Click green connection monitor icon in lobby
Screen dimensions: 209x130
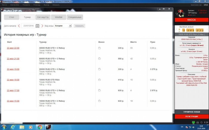(x=193, y=122)
